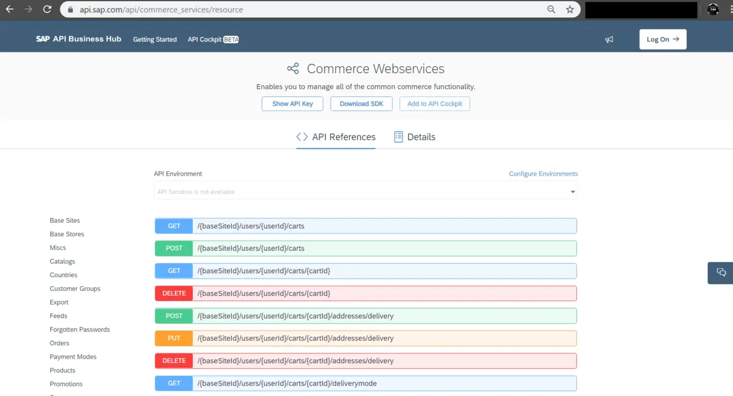Bookmark this page with the star icon
The image size is (733, 396).
point(570,9)
